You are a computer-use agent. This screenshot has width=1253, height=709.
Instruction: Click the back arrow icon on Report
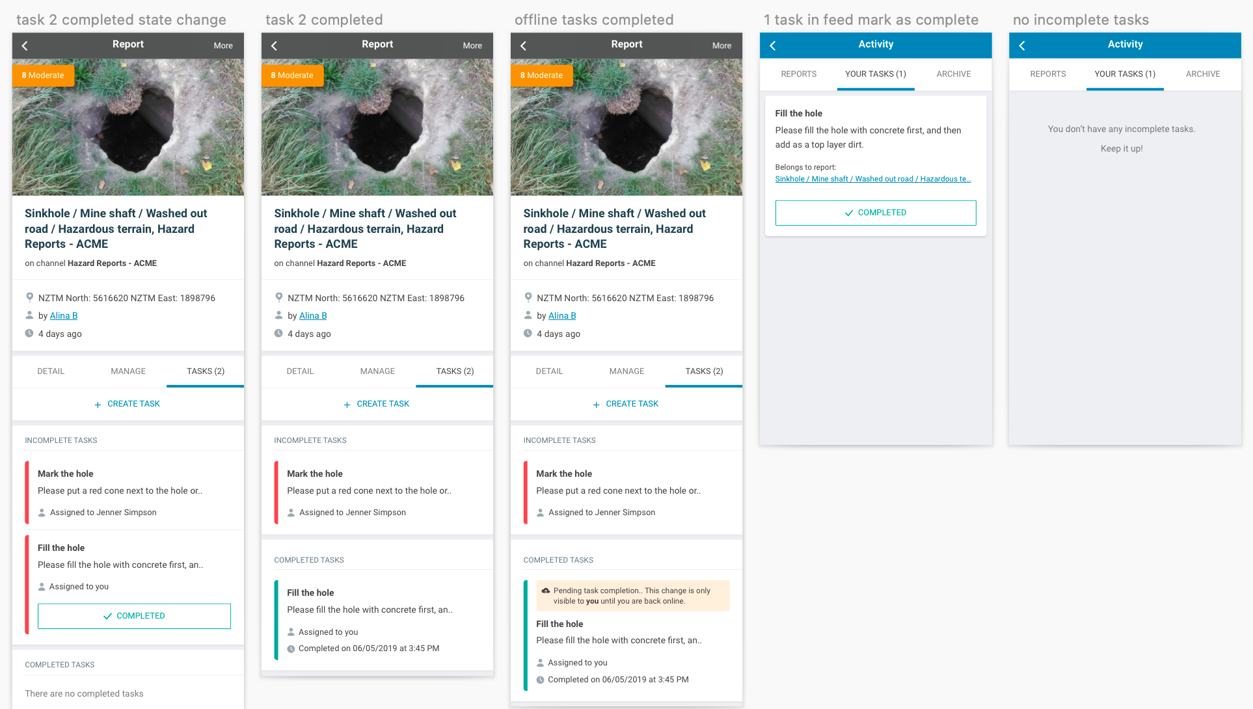[25, 45]
